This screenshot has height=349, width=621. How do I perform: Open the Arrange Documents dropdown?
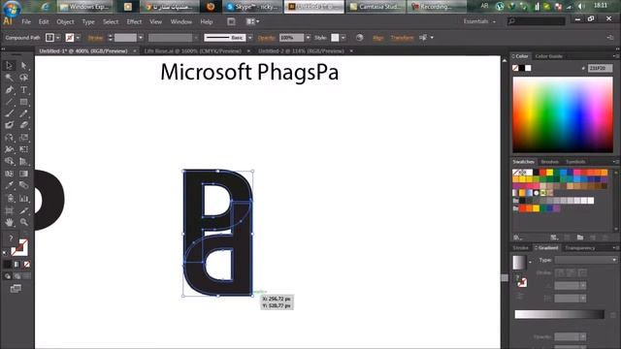[252, 21]
